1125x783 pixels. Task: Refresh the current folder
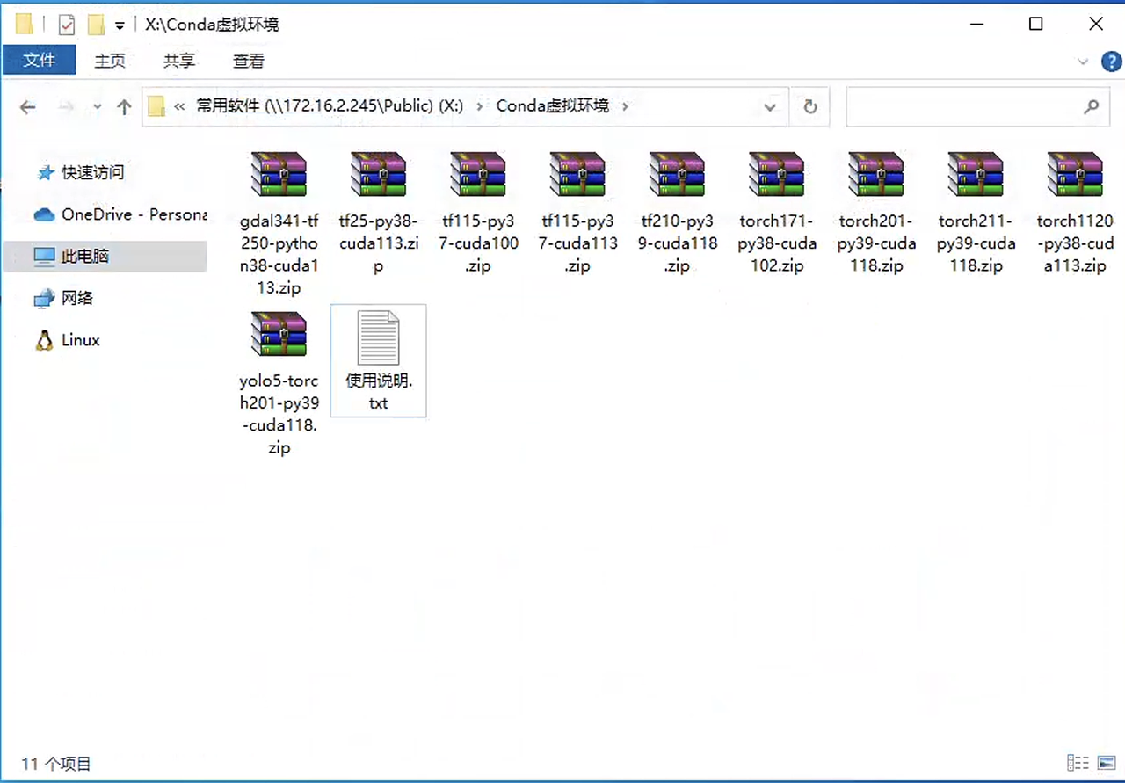(x=810, y=107)
